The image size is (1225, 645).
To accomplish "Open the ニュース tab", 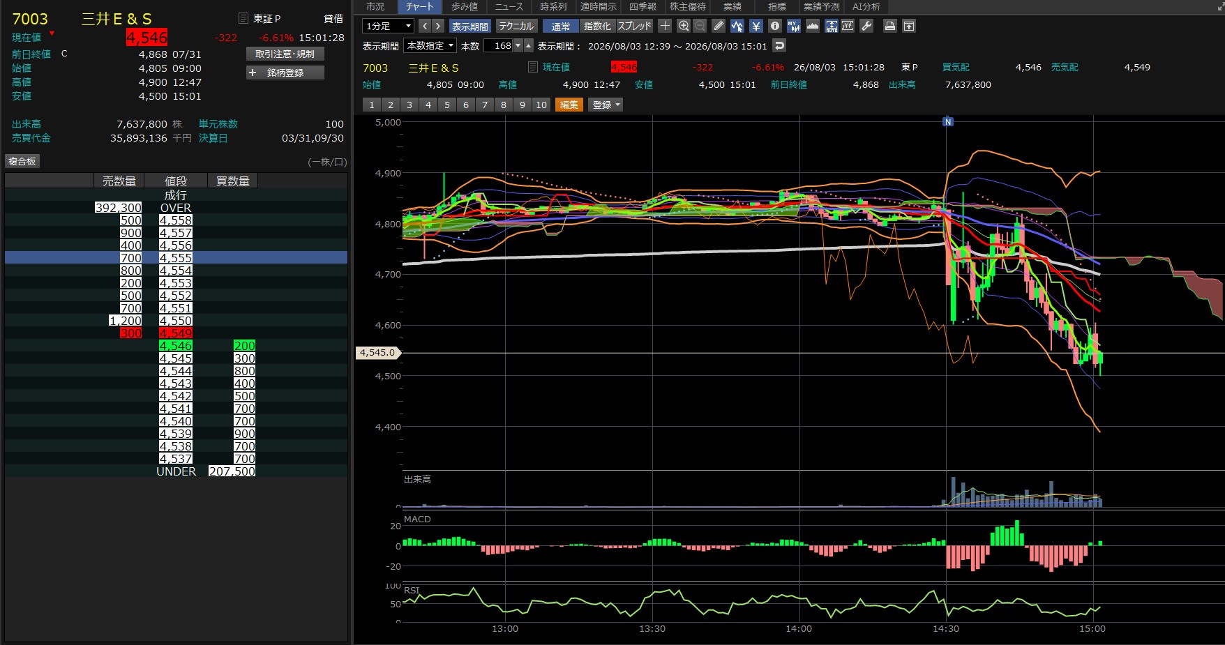I will click(x=509, y=6).
